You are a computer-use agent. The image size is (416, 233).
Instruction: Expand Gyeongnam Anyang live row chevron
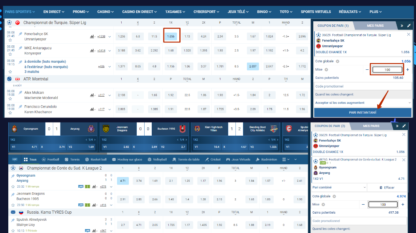(111, 186)
